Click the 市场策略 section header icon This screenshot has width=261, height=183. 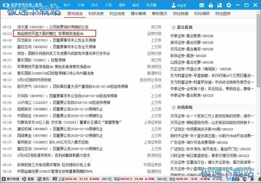click(174, 107)
